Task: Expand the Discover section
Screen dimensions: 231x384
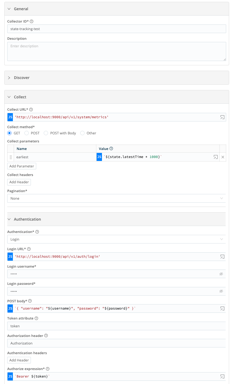Action: (x=9, y=78)
